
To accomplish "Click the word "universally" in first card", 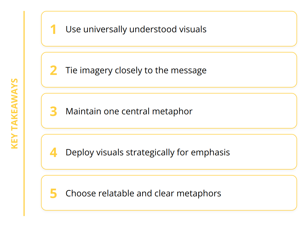I will (x=105, y=29).
